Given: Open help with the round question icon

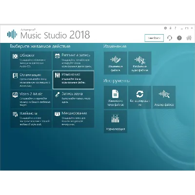Looking at the screenshot, I should coord(179,38).
